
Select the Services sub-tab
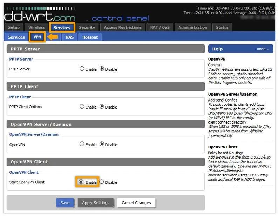16,37
